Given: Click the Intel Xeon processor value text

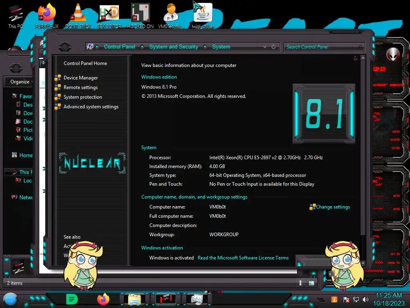Looking at the screenshot, I should coord(266,157).
